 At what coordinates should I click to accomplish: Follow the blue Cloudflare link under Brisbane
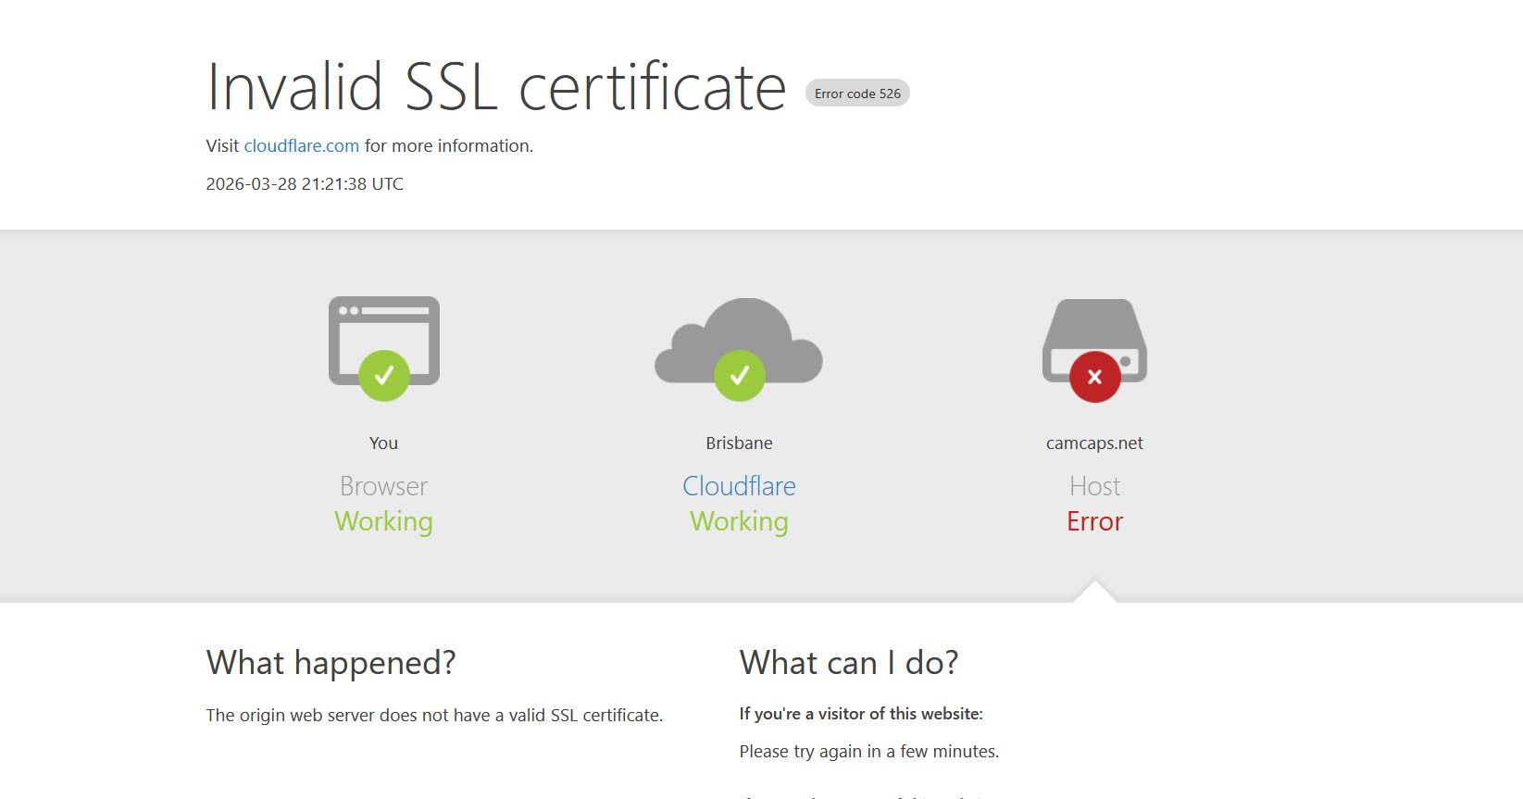739,486
